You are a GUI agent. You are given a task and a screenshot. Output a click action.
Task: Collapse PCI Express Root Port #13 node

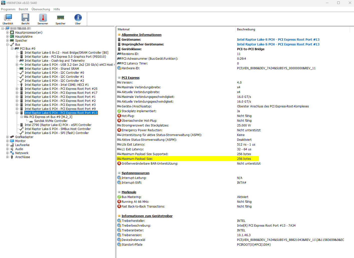point(17,113)
